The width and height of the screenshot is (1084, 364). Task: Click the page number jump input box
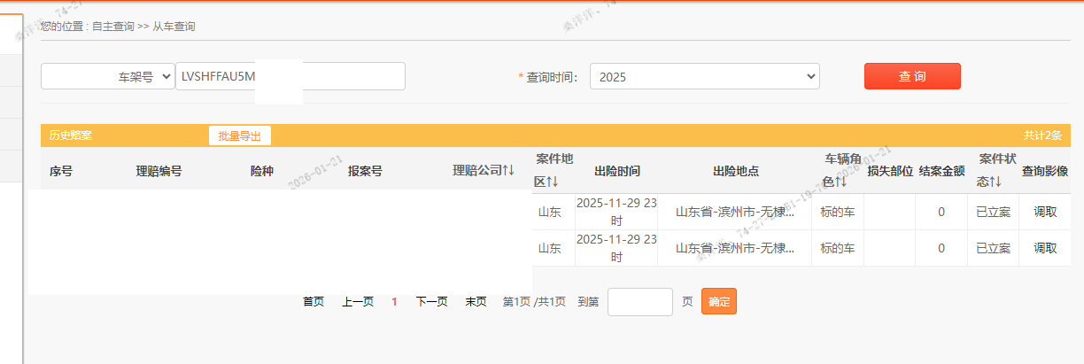(639, 302)
